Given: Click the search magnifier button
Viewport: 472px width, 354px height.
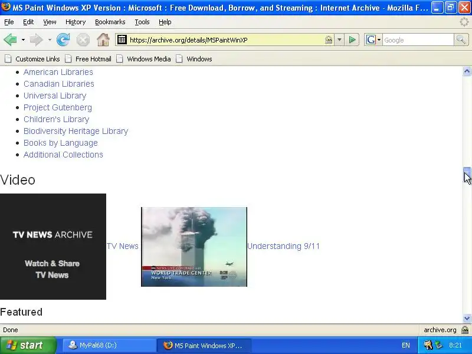Looking at the screenshot, I should pos(461,40).
